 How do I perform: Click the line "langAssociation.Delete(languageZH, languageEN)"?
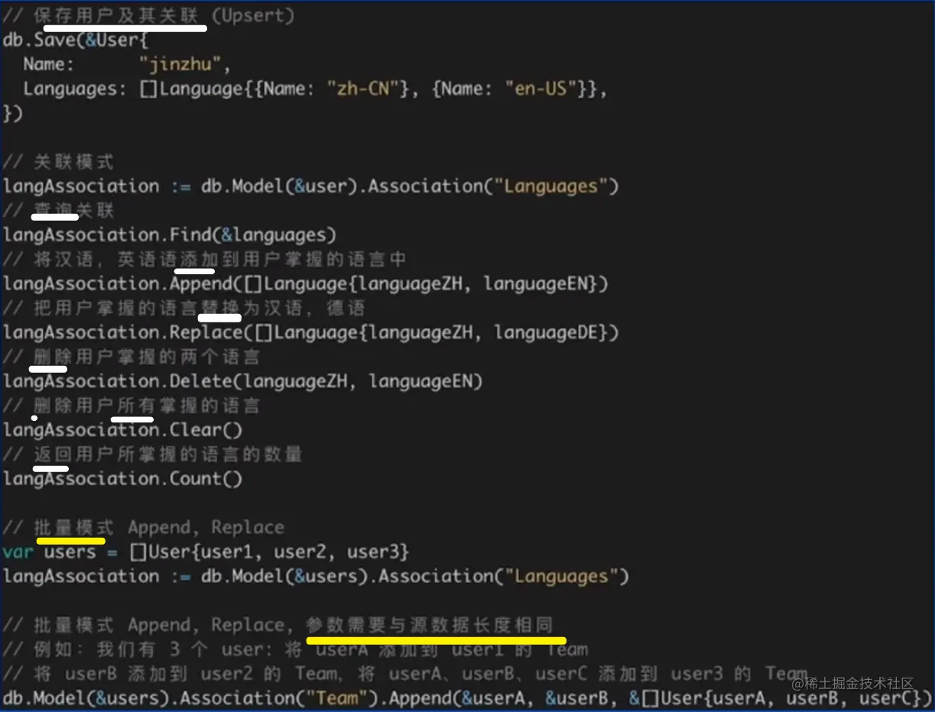tap(243, 381)
